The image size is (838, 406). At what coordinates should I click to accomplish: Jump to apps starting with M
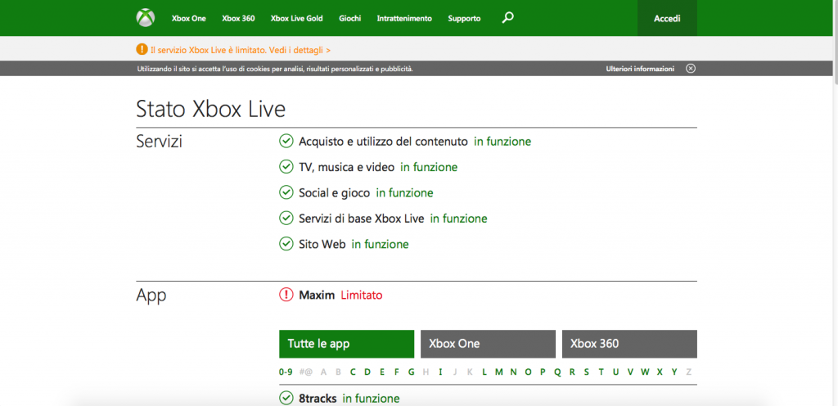498,372
